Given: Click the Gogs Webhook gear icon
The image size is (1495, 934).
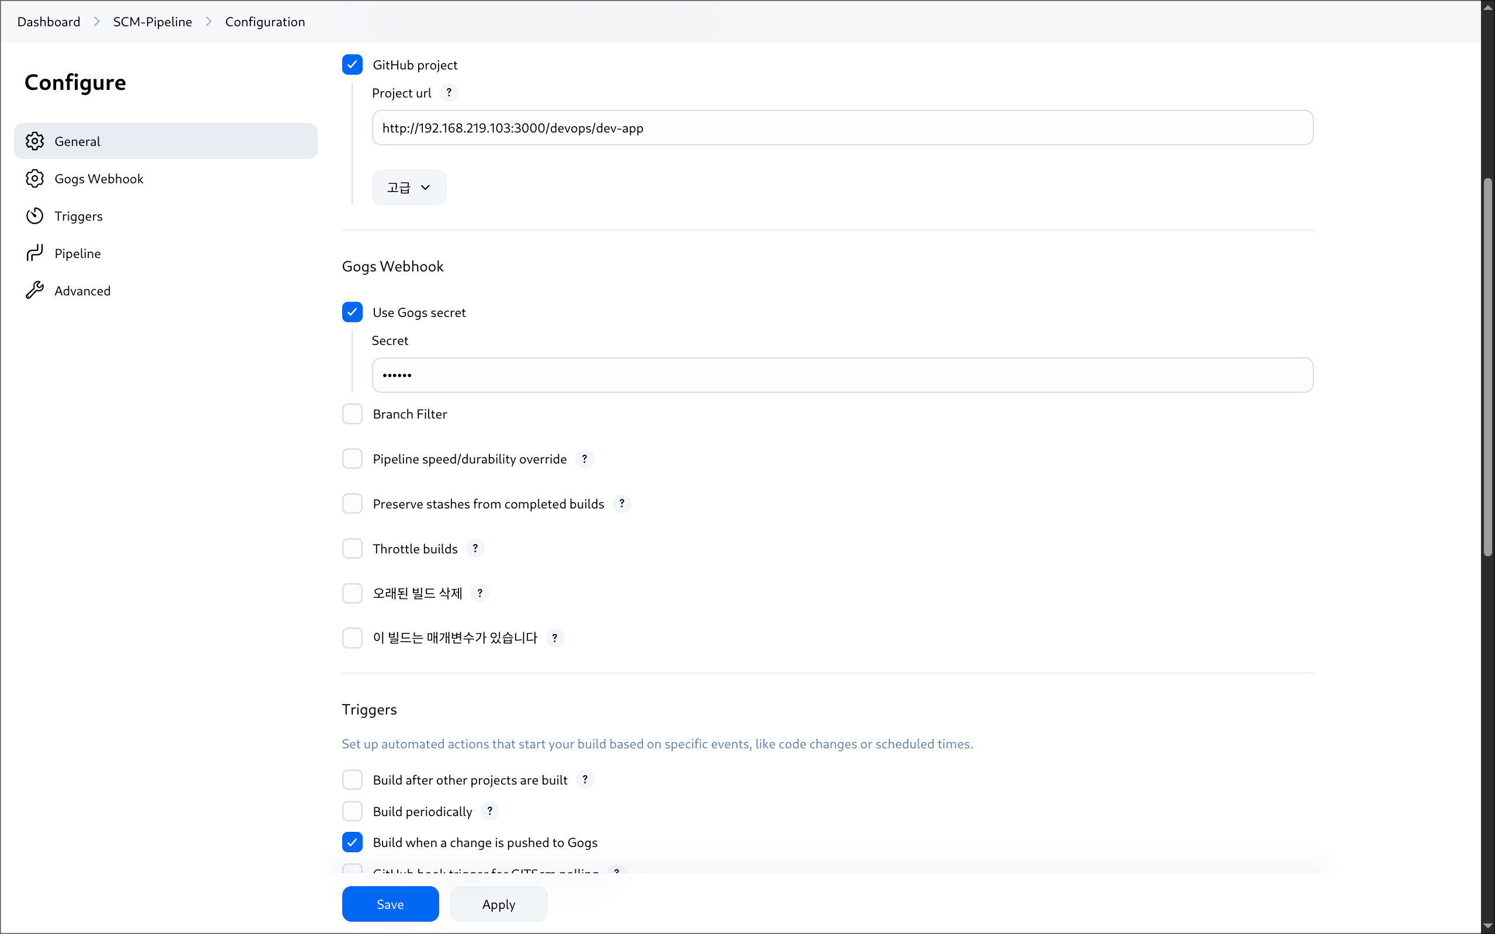Looking at the screenshot, I should pos(34,179).
